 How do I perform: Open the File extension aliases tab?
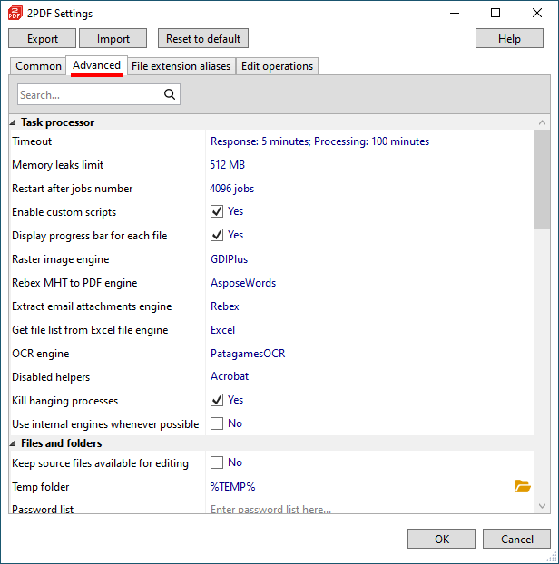point(181,66)
